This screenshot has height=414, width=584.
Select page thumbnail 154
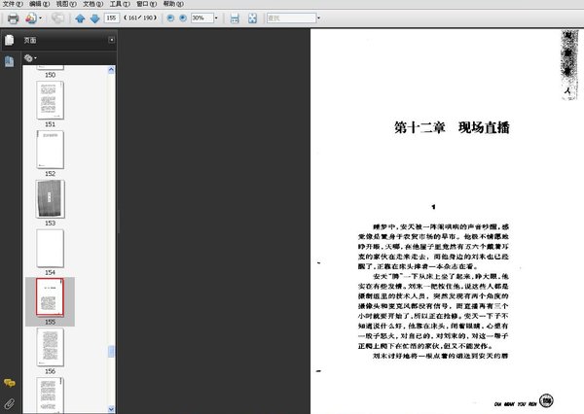click(x=51, y=249)
